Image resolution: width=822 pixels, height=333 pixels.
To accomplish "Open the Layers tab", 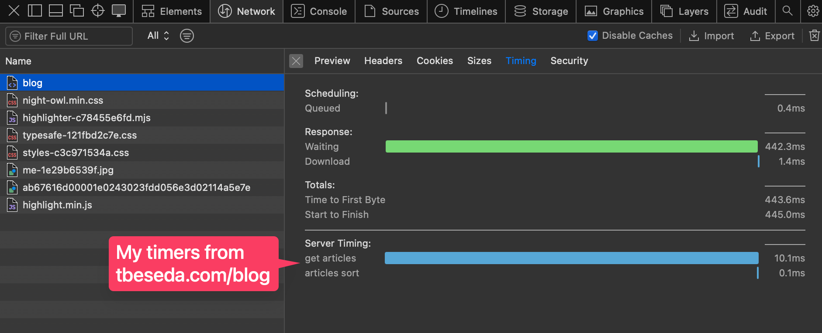I will pos(684,11).
